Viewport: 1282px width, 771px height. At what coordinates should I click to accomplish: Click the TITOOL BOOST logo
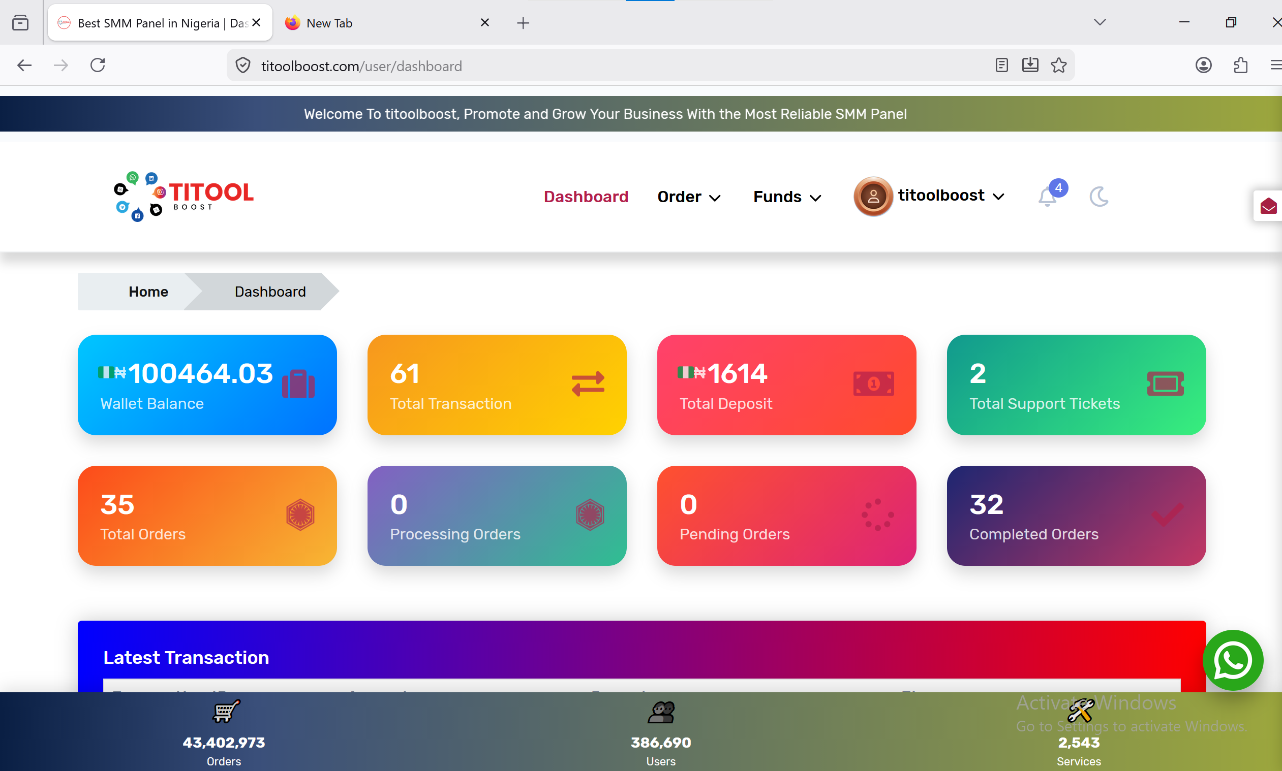pyautogui.click(x=184, y=197)
